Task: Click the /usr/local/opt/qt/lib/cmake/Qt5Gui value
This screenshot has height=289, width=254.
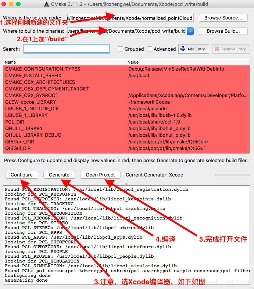Action: point(167,149)
